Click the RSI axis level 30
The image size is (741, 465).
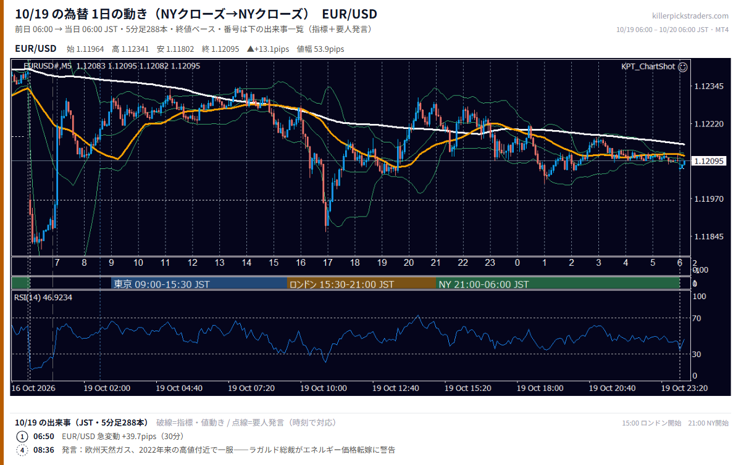click(x=697, y=354)
